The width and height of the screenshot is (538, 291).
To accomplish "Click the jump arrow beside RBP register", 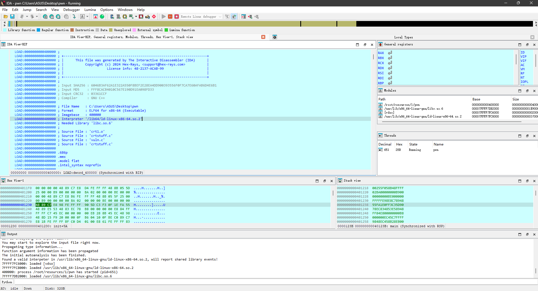I will [390, 83].
